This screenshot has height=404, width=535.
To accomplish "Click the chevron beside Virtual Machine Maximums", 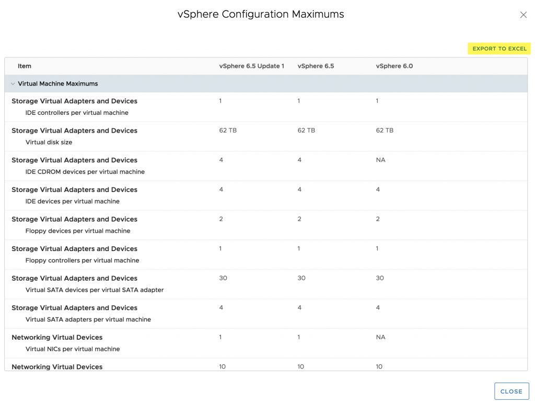I will pos(13,84).
